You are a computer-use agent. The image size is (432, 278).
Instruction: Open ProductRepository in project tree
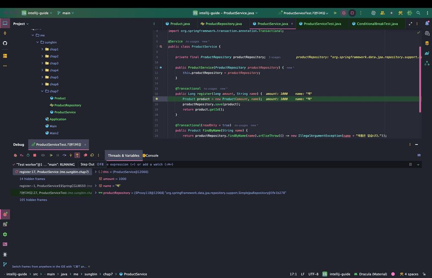[67, 105]
